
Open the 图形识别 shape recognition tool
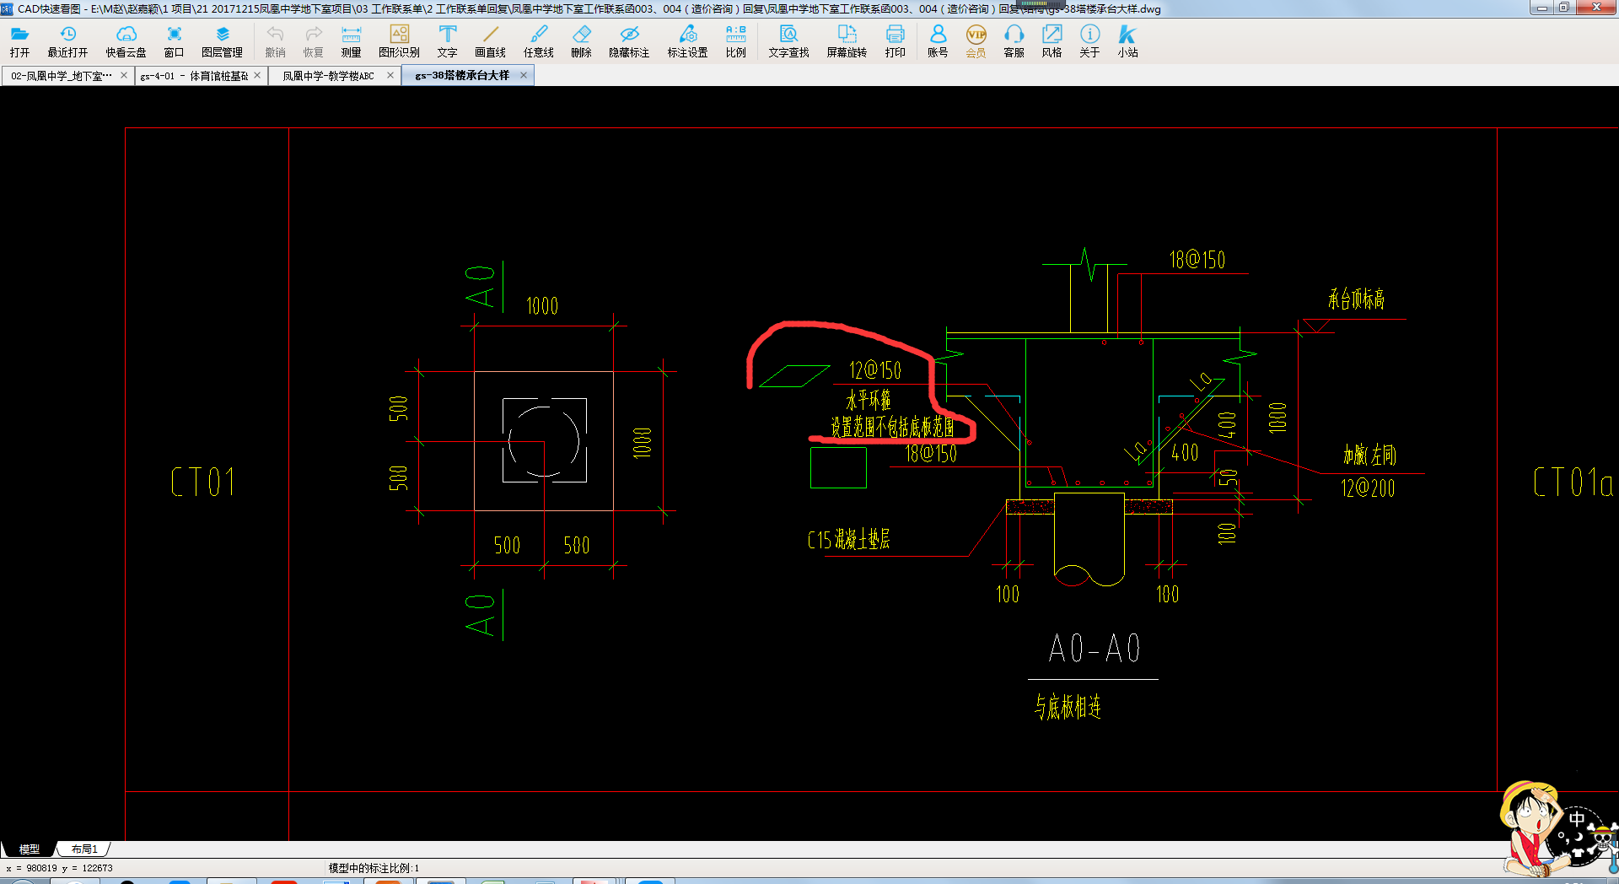coord(399,40)
